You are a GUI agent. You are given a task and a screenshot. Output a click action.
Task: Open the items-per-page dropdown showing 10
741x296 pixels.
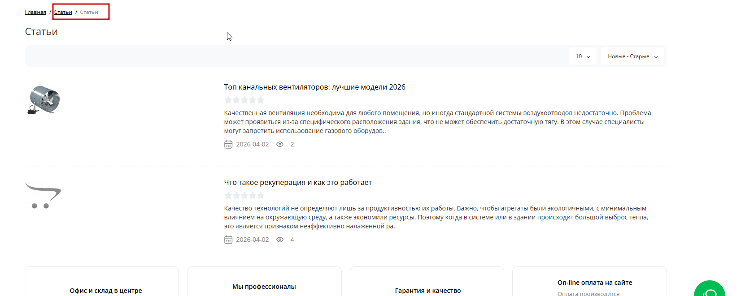pyautogui.click(x=583, y=56)
